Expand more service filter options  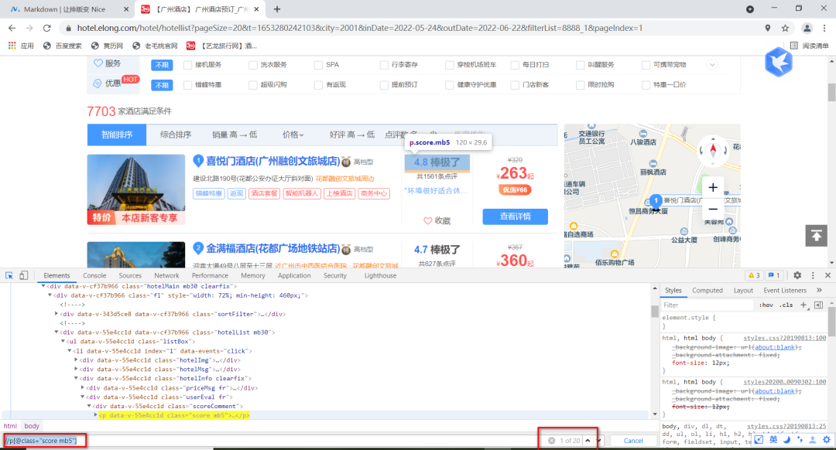click(x=712, y=65)
